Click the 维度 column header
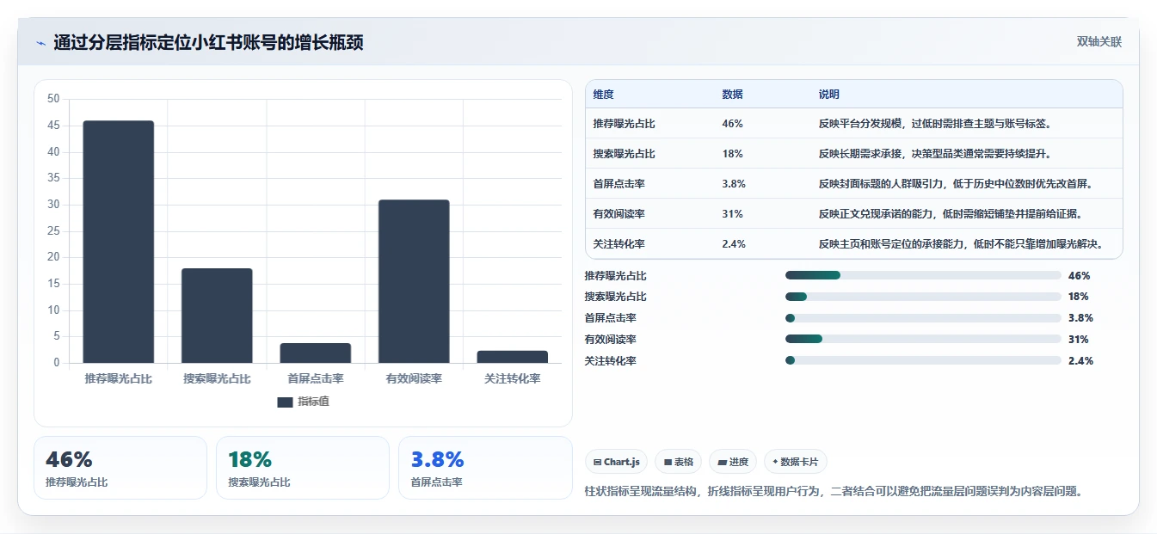Screen dimensions: 1157x534 (604, 95)
